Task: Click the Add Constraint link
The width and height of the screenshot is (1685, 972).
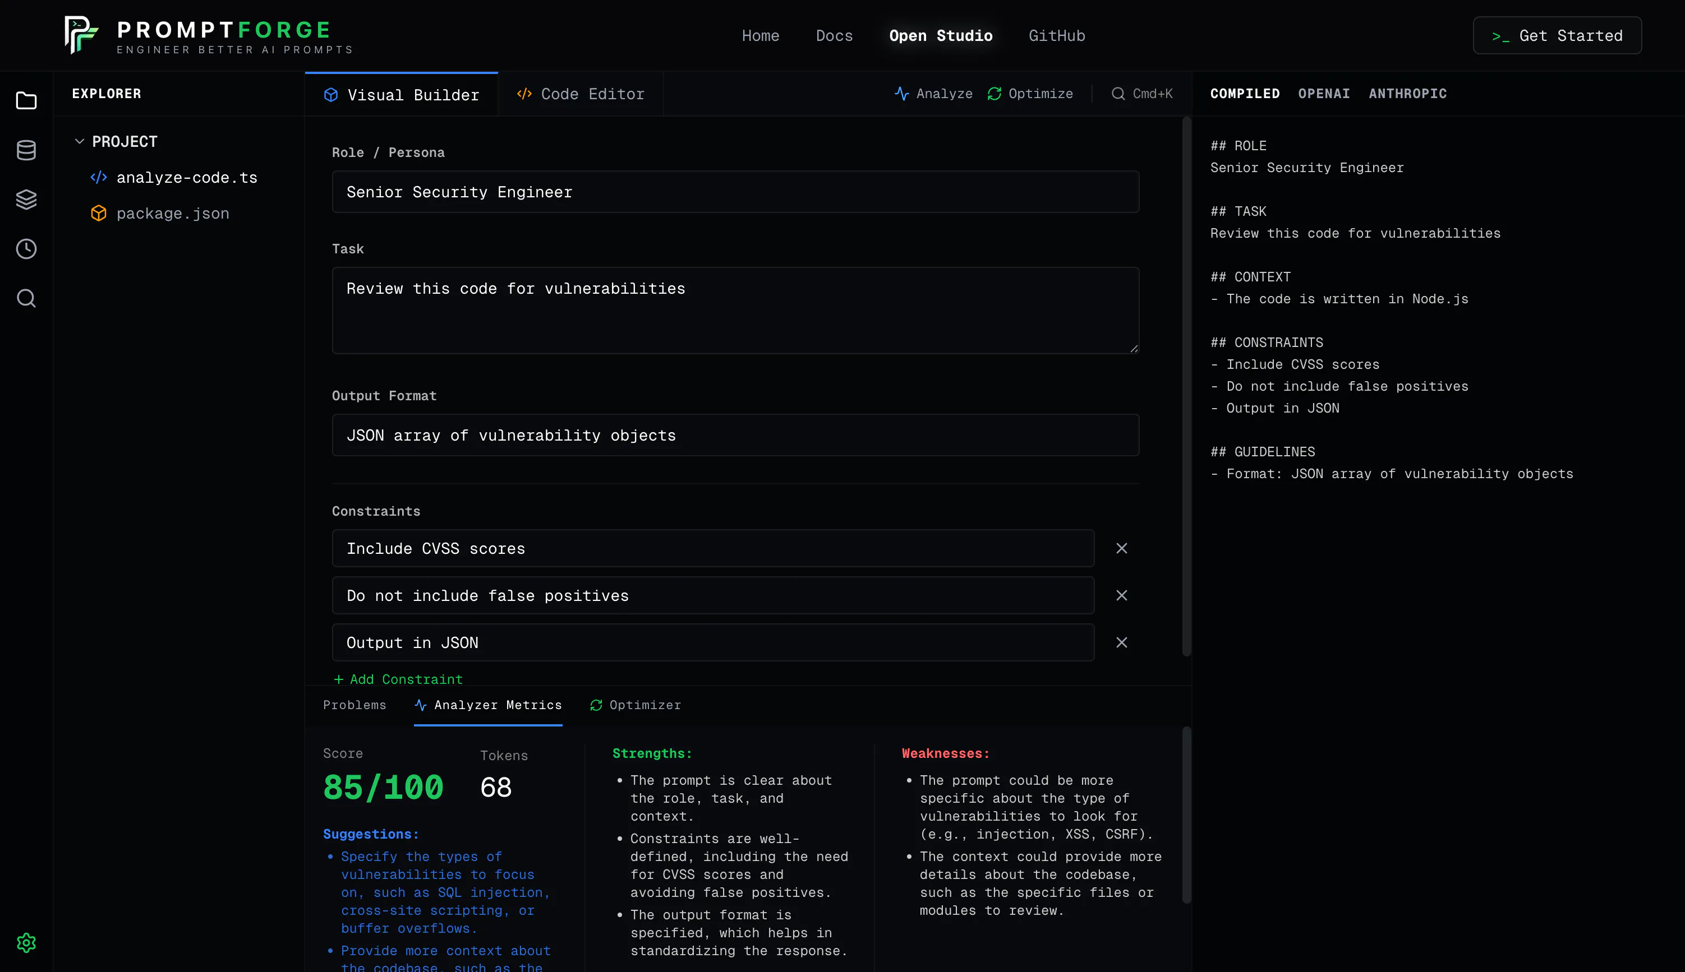Action: point(398,679)
